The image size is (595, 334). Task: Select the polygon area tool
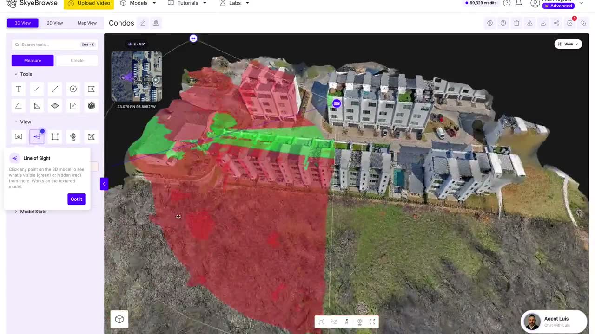click(x=91, y=89)
